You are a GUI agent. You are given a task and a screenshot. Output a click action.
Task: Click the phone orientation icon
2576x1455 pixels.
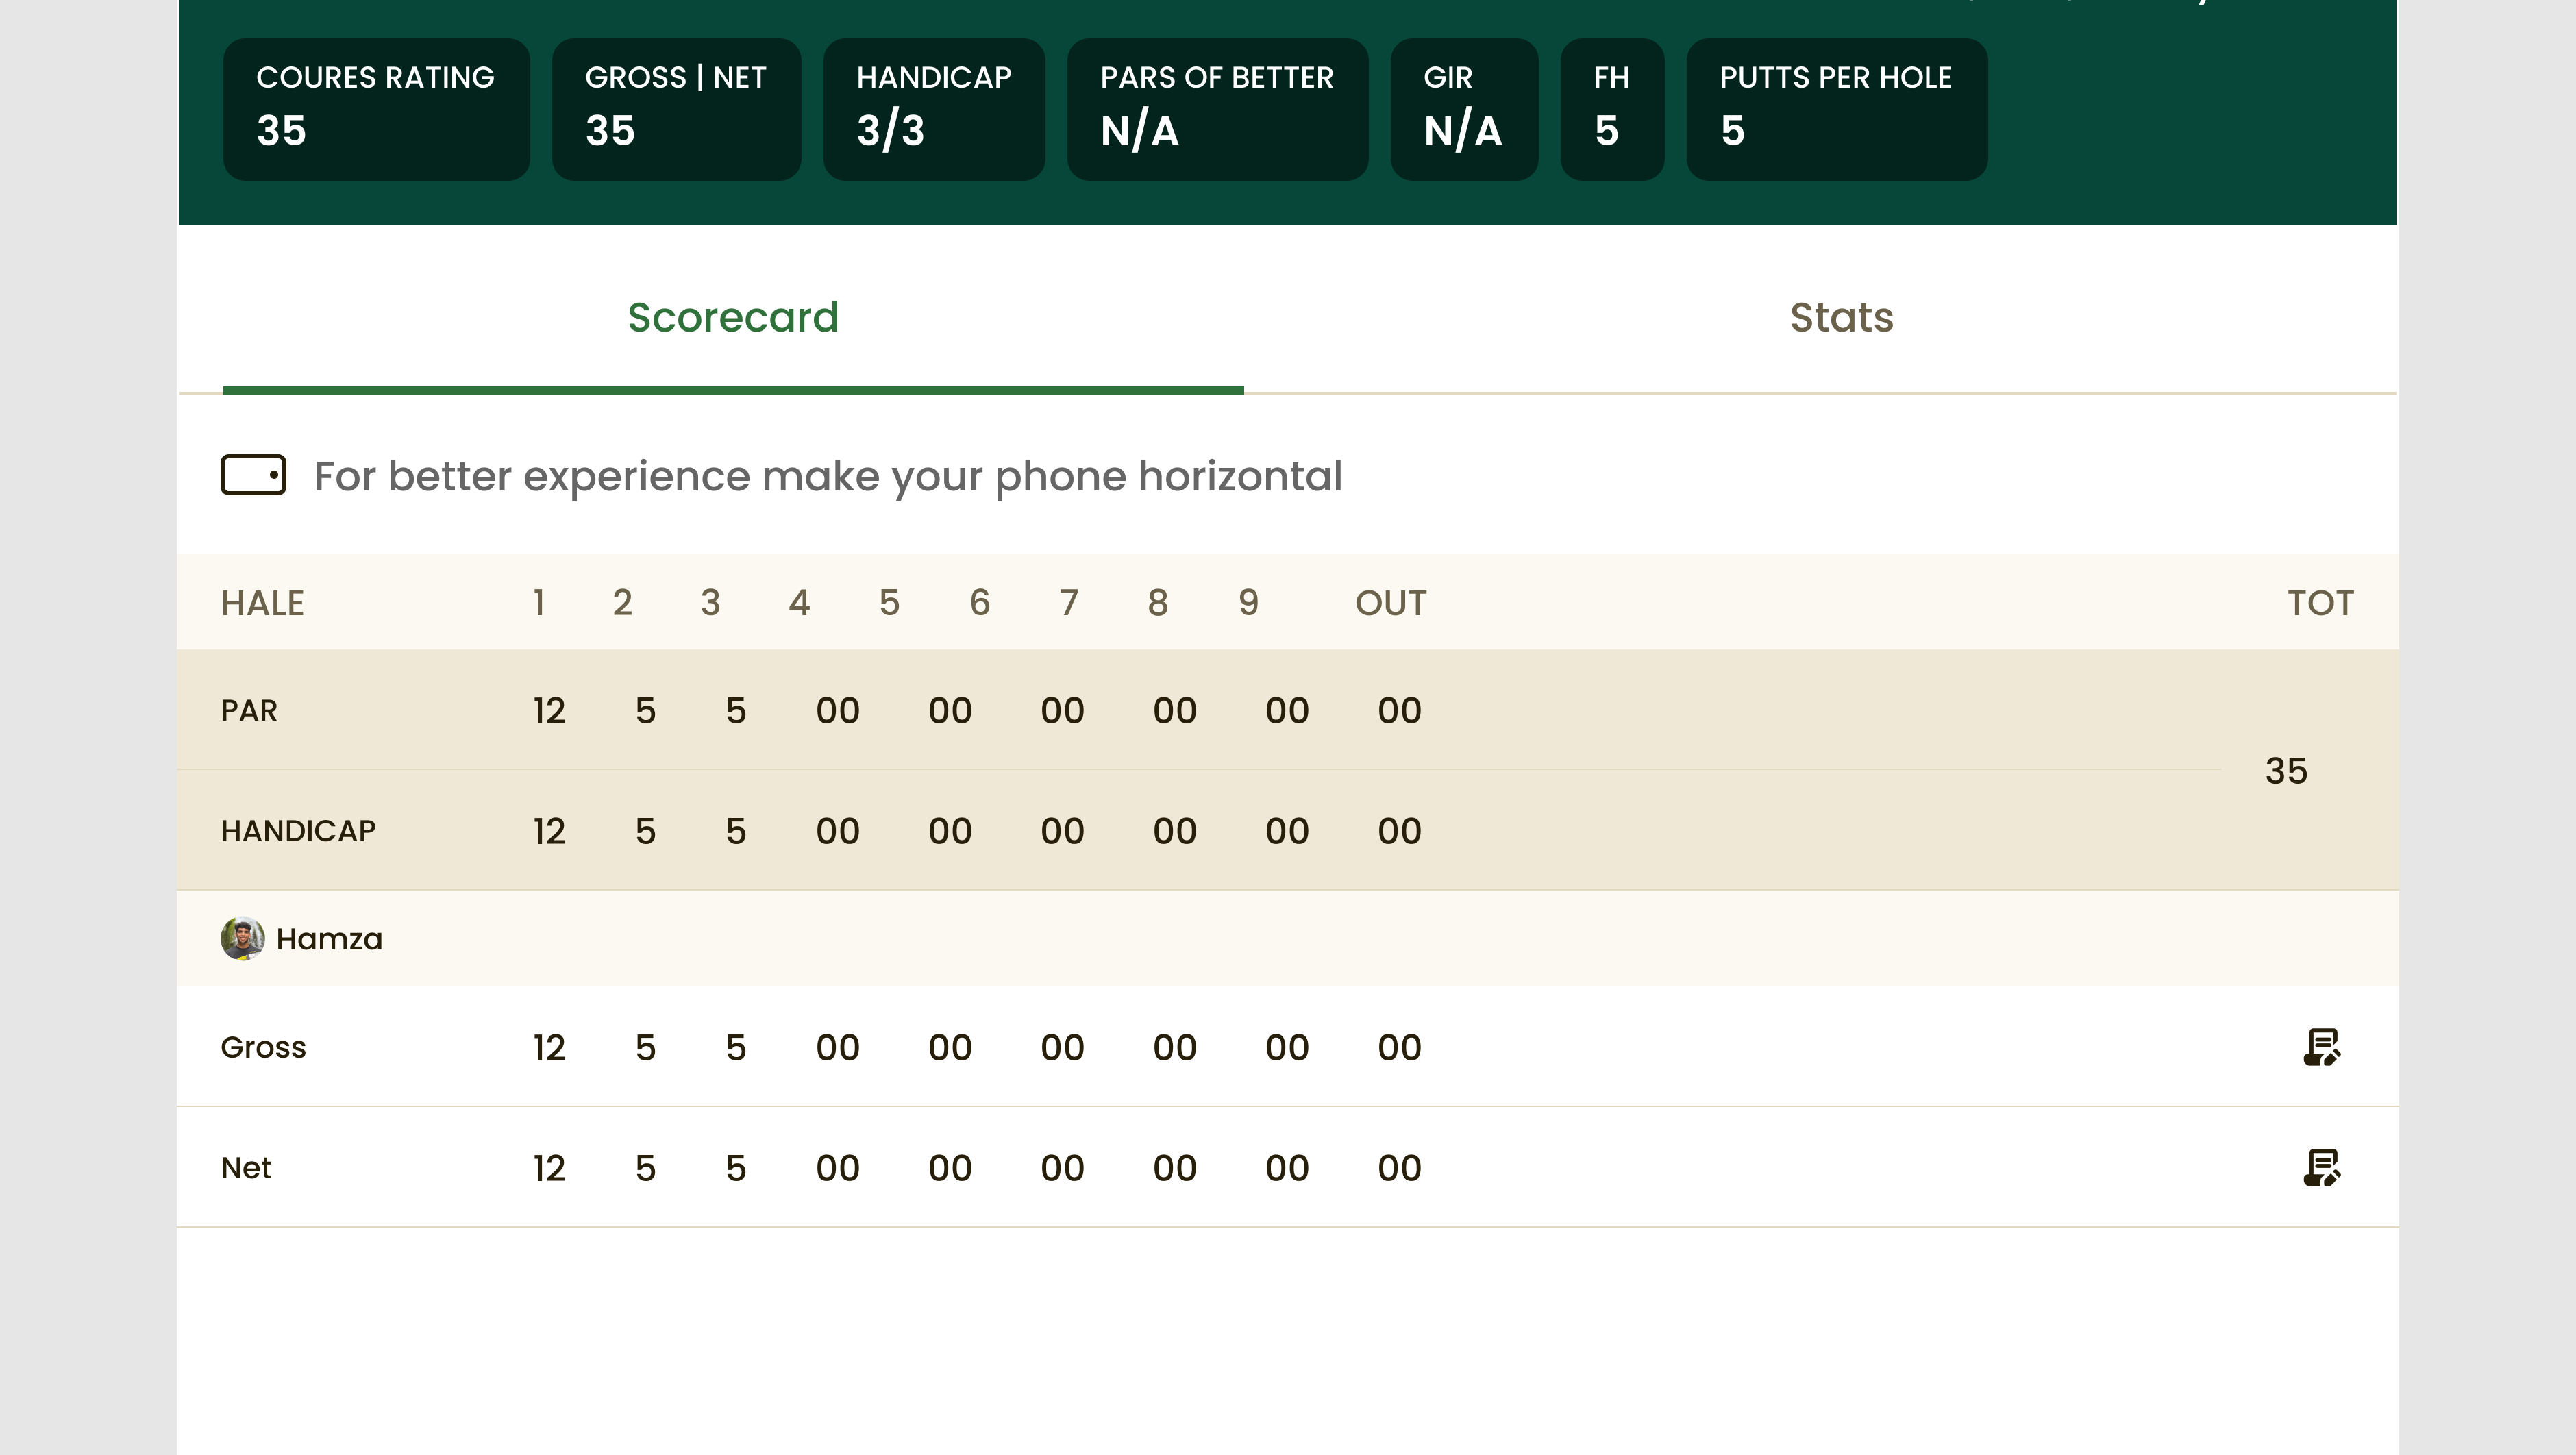(x=253, y=475)
